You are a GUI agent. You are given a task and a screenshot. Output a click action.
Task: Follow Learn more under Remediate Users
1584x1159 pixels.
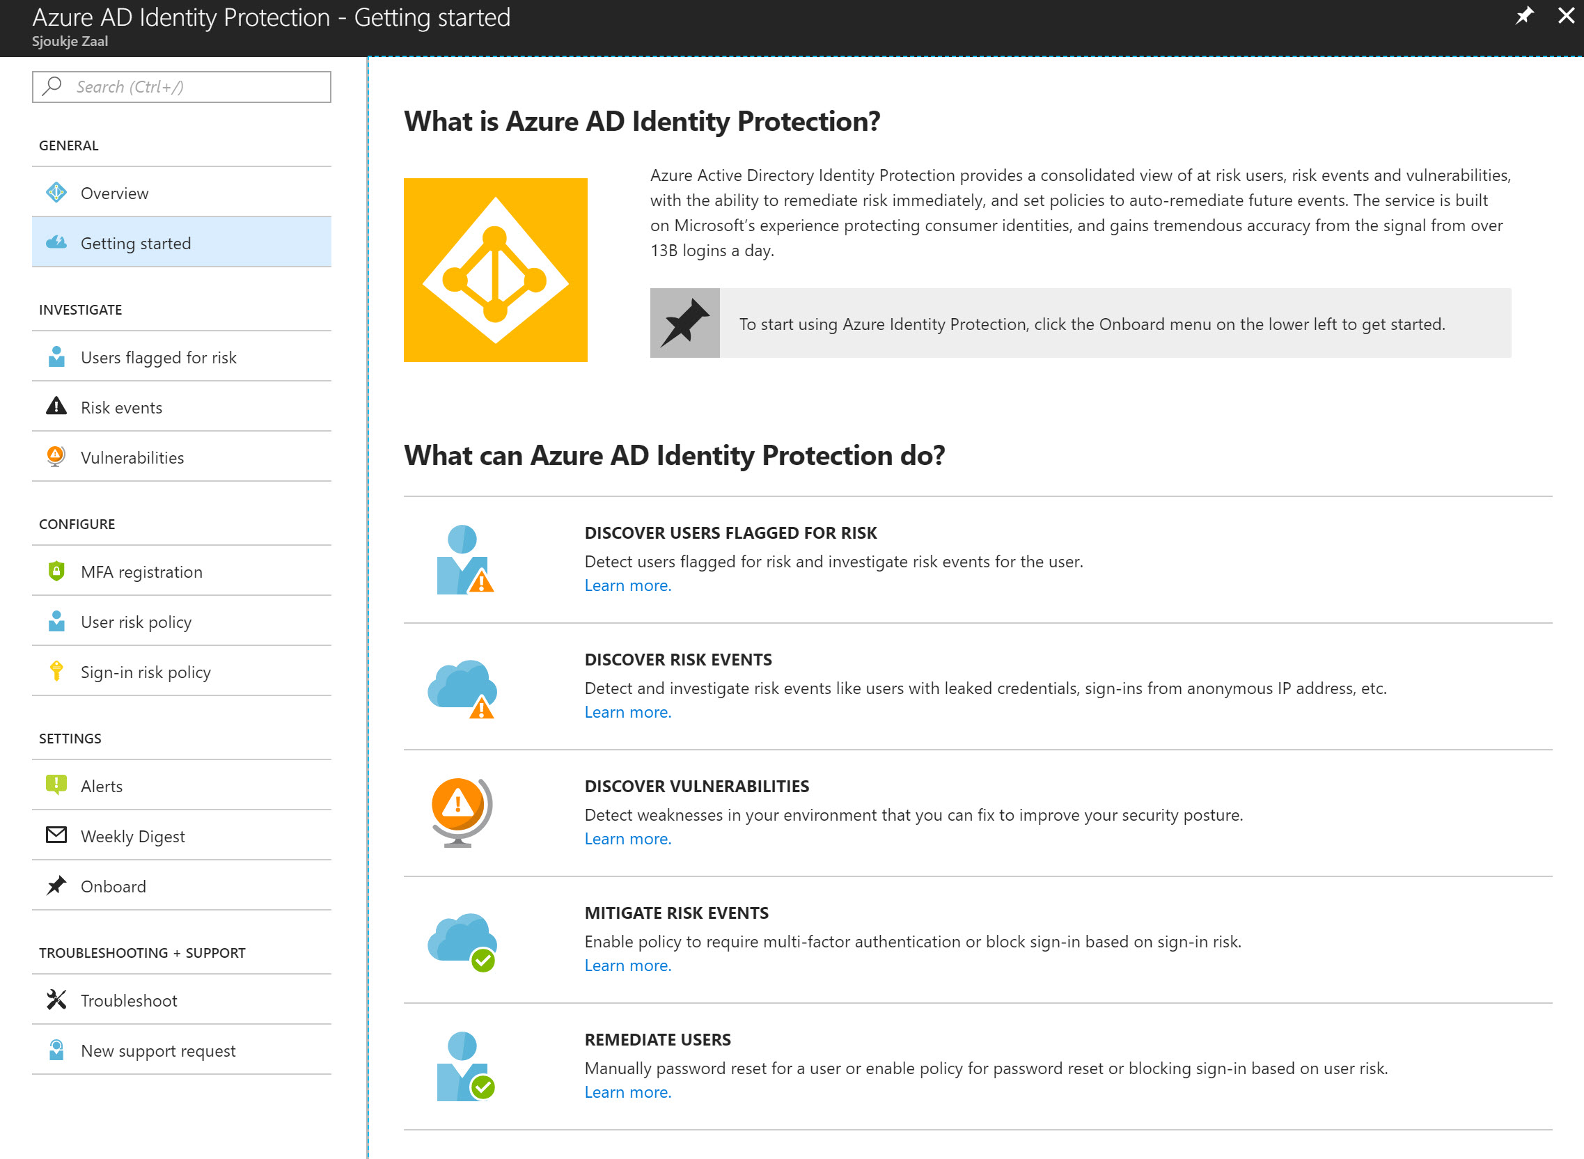(x=628, y=1092)
